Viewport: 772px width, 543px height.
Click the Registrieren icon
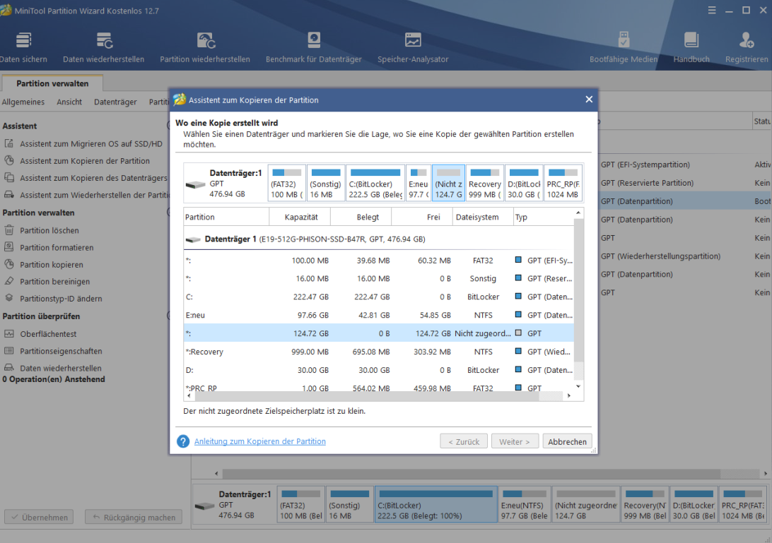point(747,48)
